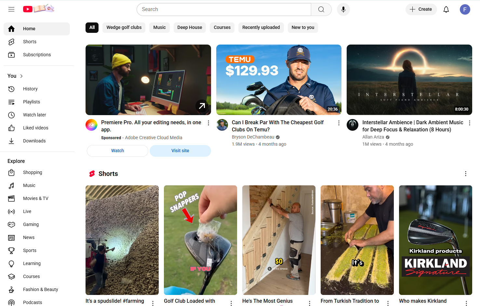Open options for Most Genius short
Image resolution: width=480 pixels, height=306 pixels.
pos(310,303)
